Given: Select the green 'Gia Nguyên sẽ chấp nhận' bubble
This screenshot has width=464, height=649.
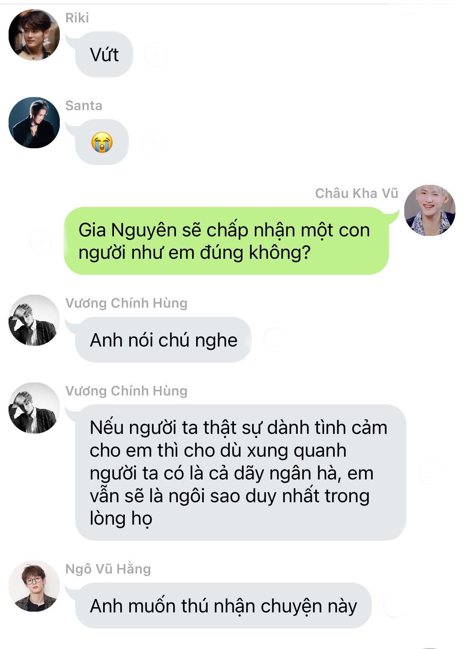Looking at the screenshot, I should pyautogui.click(x=226, y=241).
